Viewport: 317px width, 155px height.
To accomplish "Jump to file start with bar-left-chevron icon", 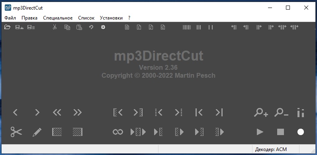I will (199, 112).
